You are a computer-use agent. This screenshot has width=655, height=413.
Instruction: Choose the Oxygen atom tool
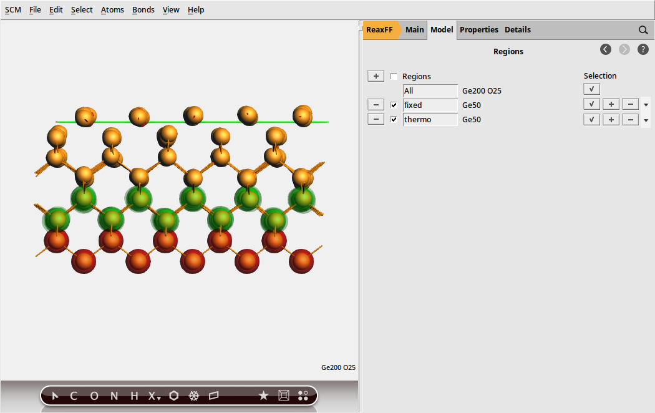(x=94, y=396)
